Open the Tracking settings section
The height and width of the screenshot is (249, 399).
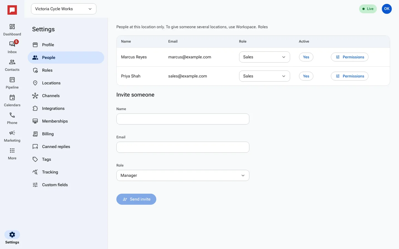66,172
